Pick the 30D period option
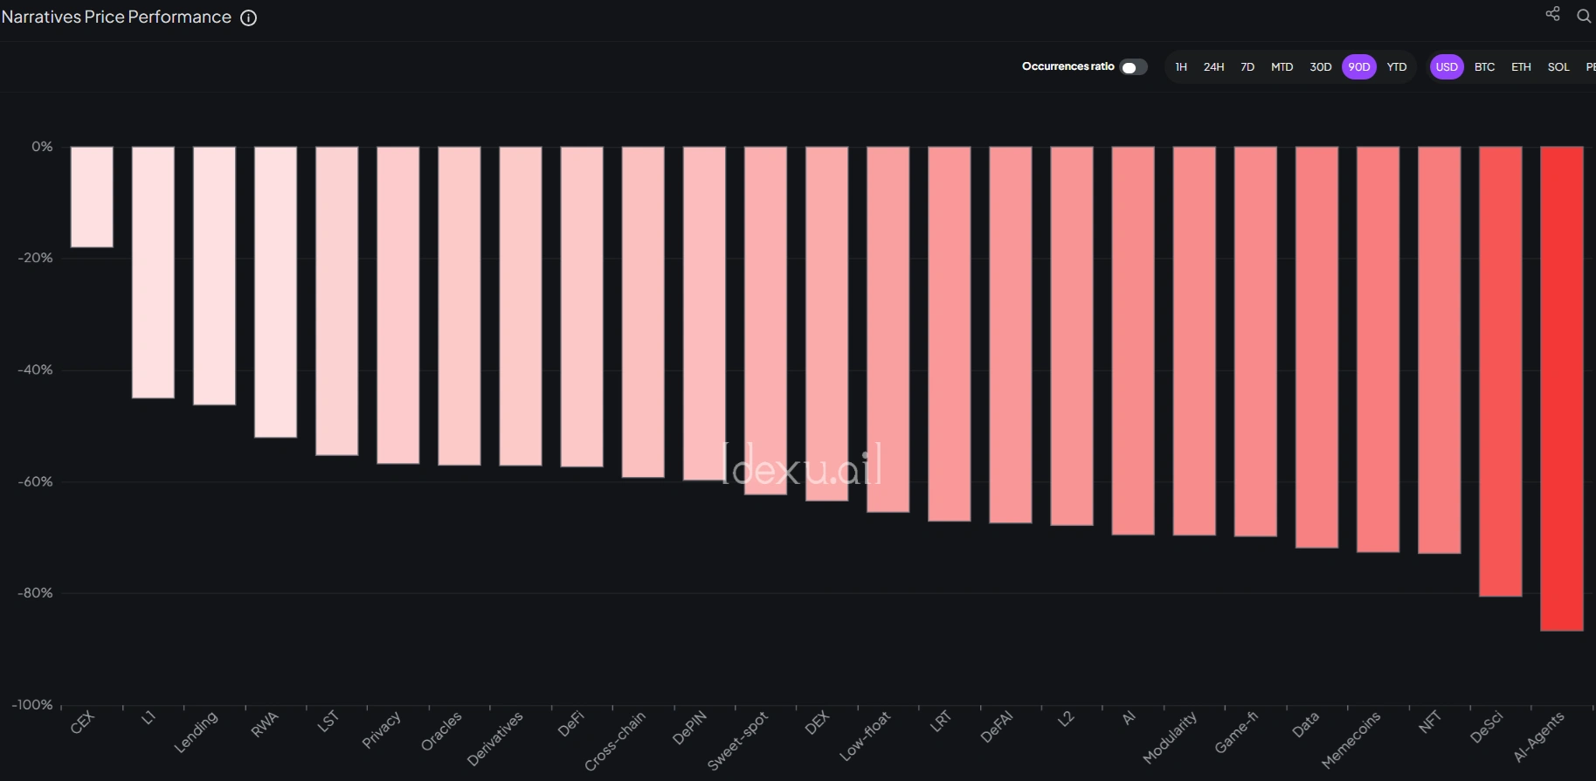Viewport: 1596px width, 781px height. 1320,67
